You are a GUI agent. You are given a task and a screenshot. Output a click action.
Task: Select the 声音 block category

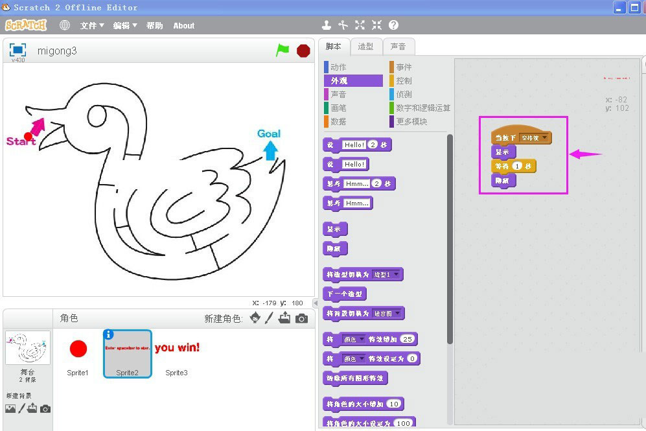pyautogui.click(x=353, y=95)
